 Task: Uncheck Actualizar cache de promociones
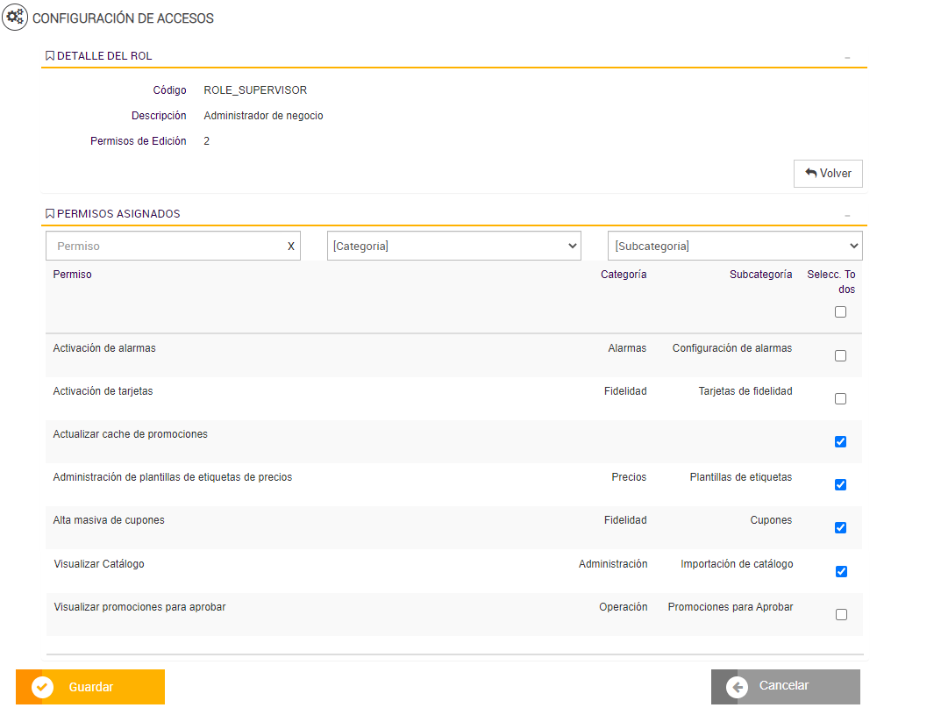[x=841, y=442]
